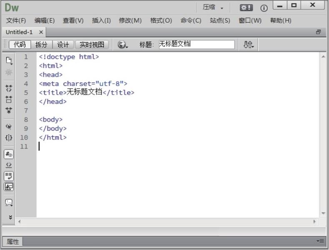Open the 查看(V) menu

(x=73, y=20)
